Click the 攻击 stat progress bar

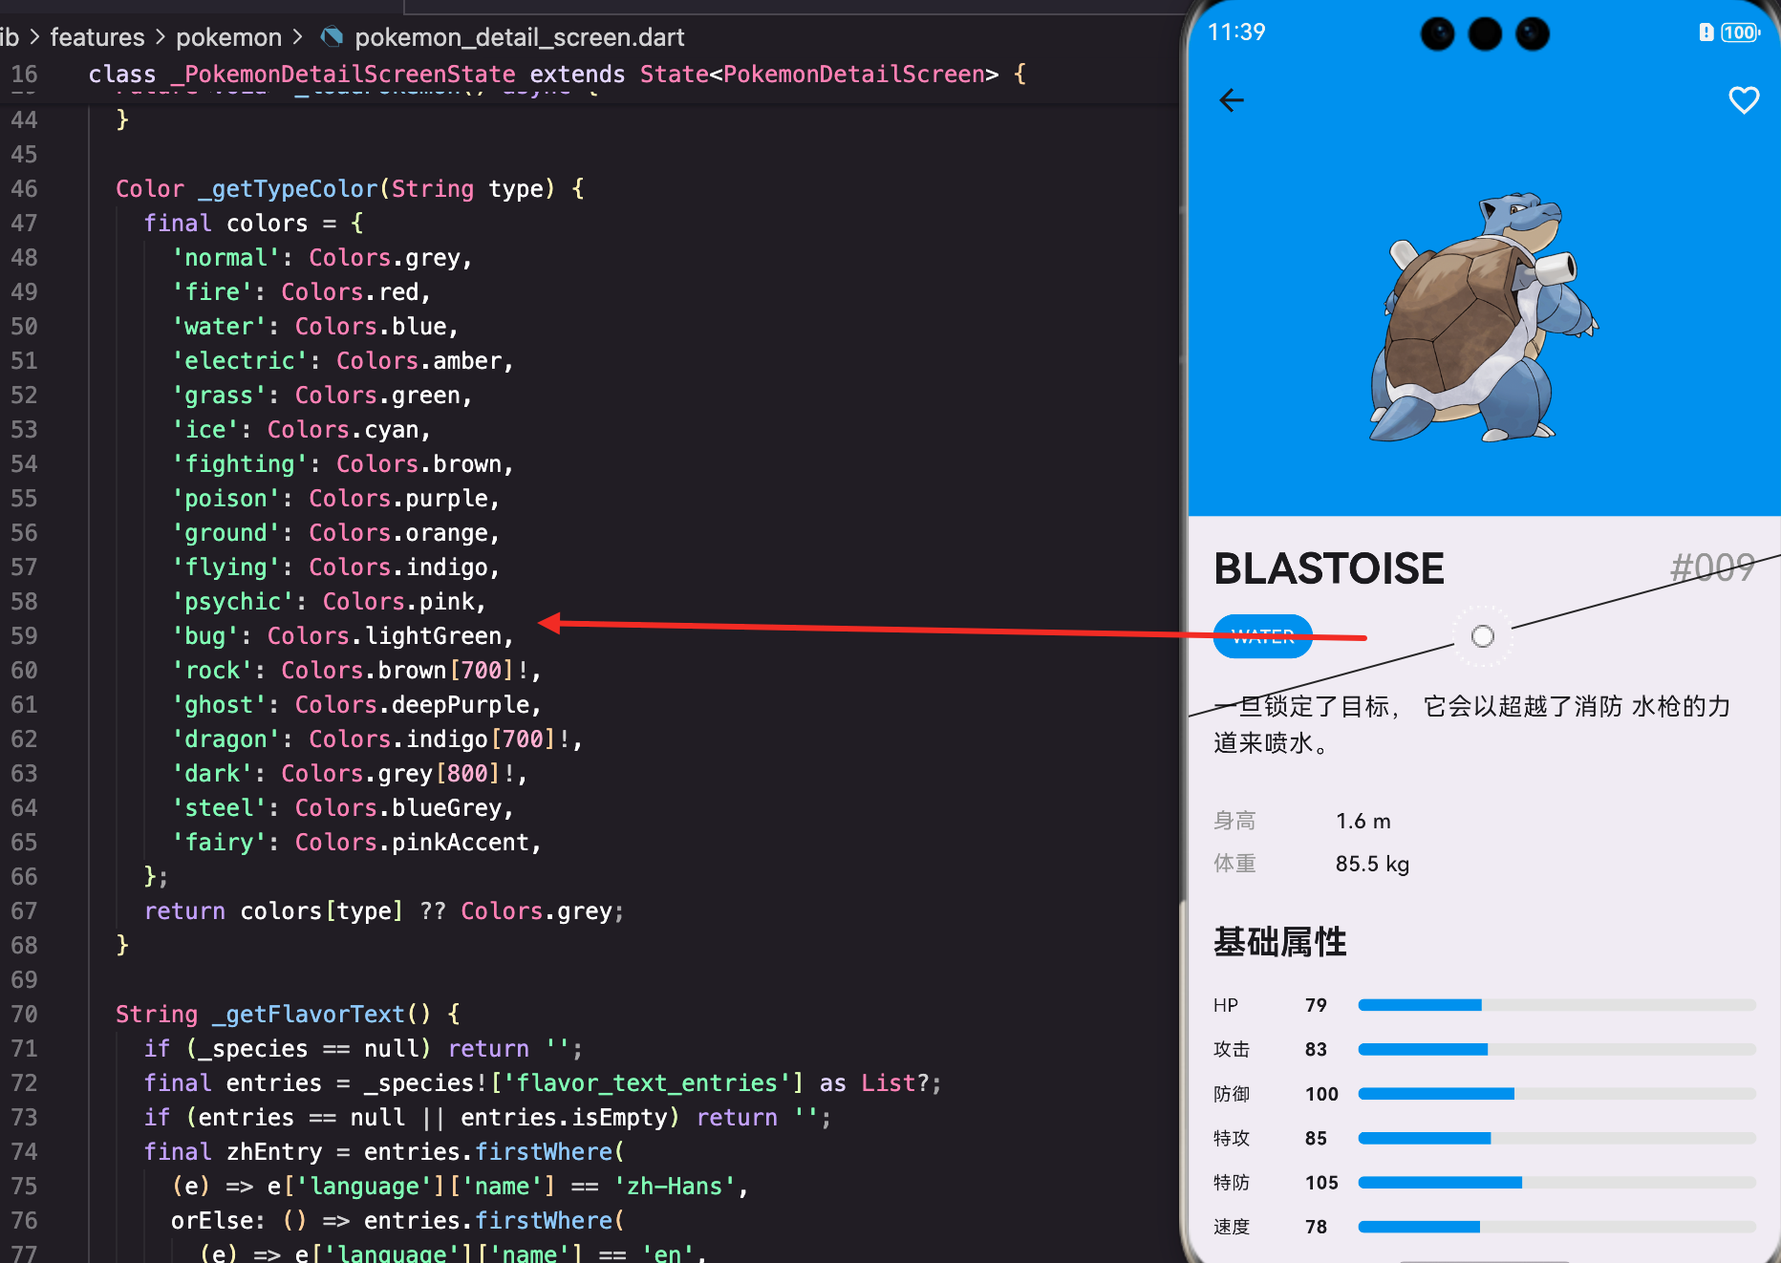tap(1556, 1049)
